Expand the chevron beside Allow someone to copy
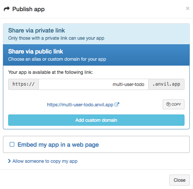The width and height of the screenshot is (193, 189). tap(9, 161)
